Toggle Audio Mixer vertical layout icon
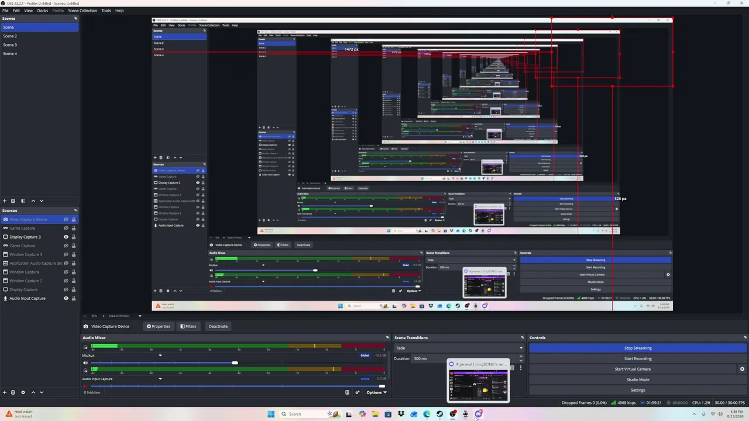 (x=347, y=392)
